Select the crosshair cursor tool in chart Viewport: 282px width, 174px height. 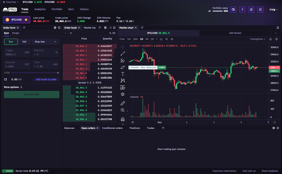pos(123,47)
